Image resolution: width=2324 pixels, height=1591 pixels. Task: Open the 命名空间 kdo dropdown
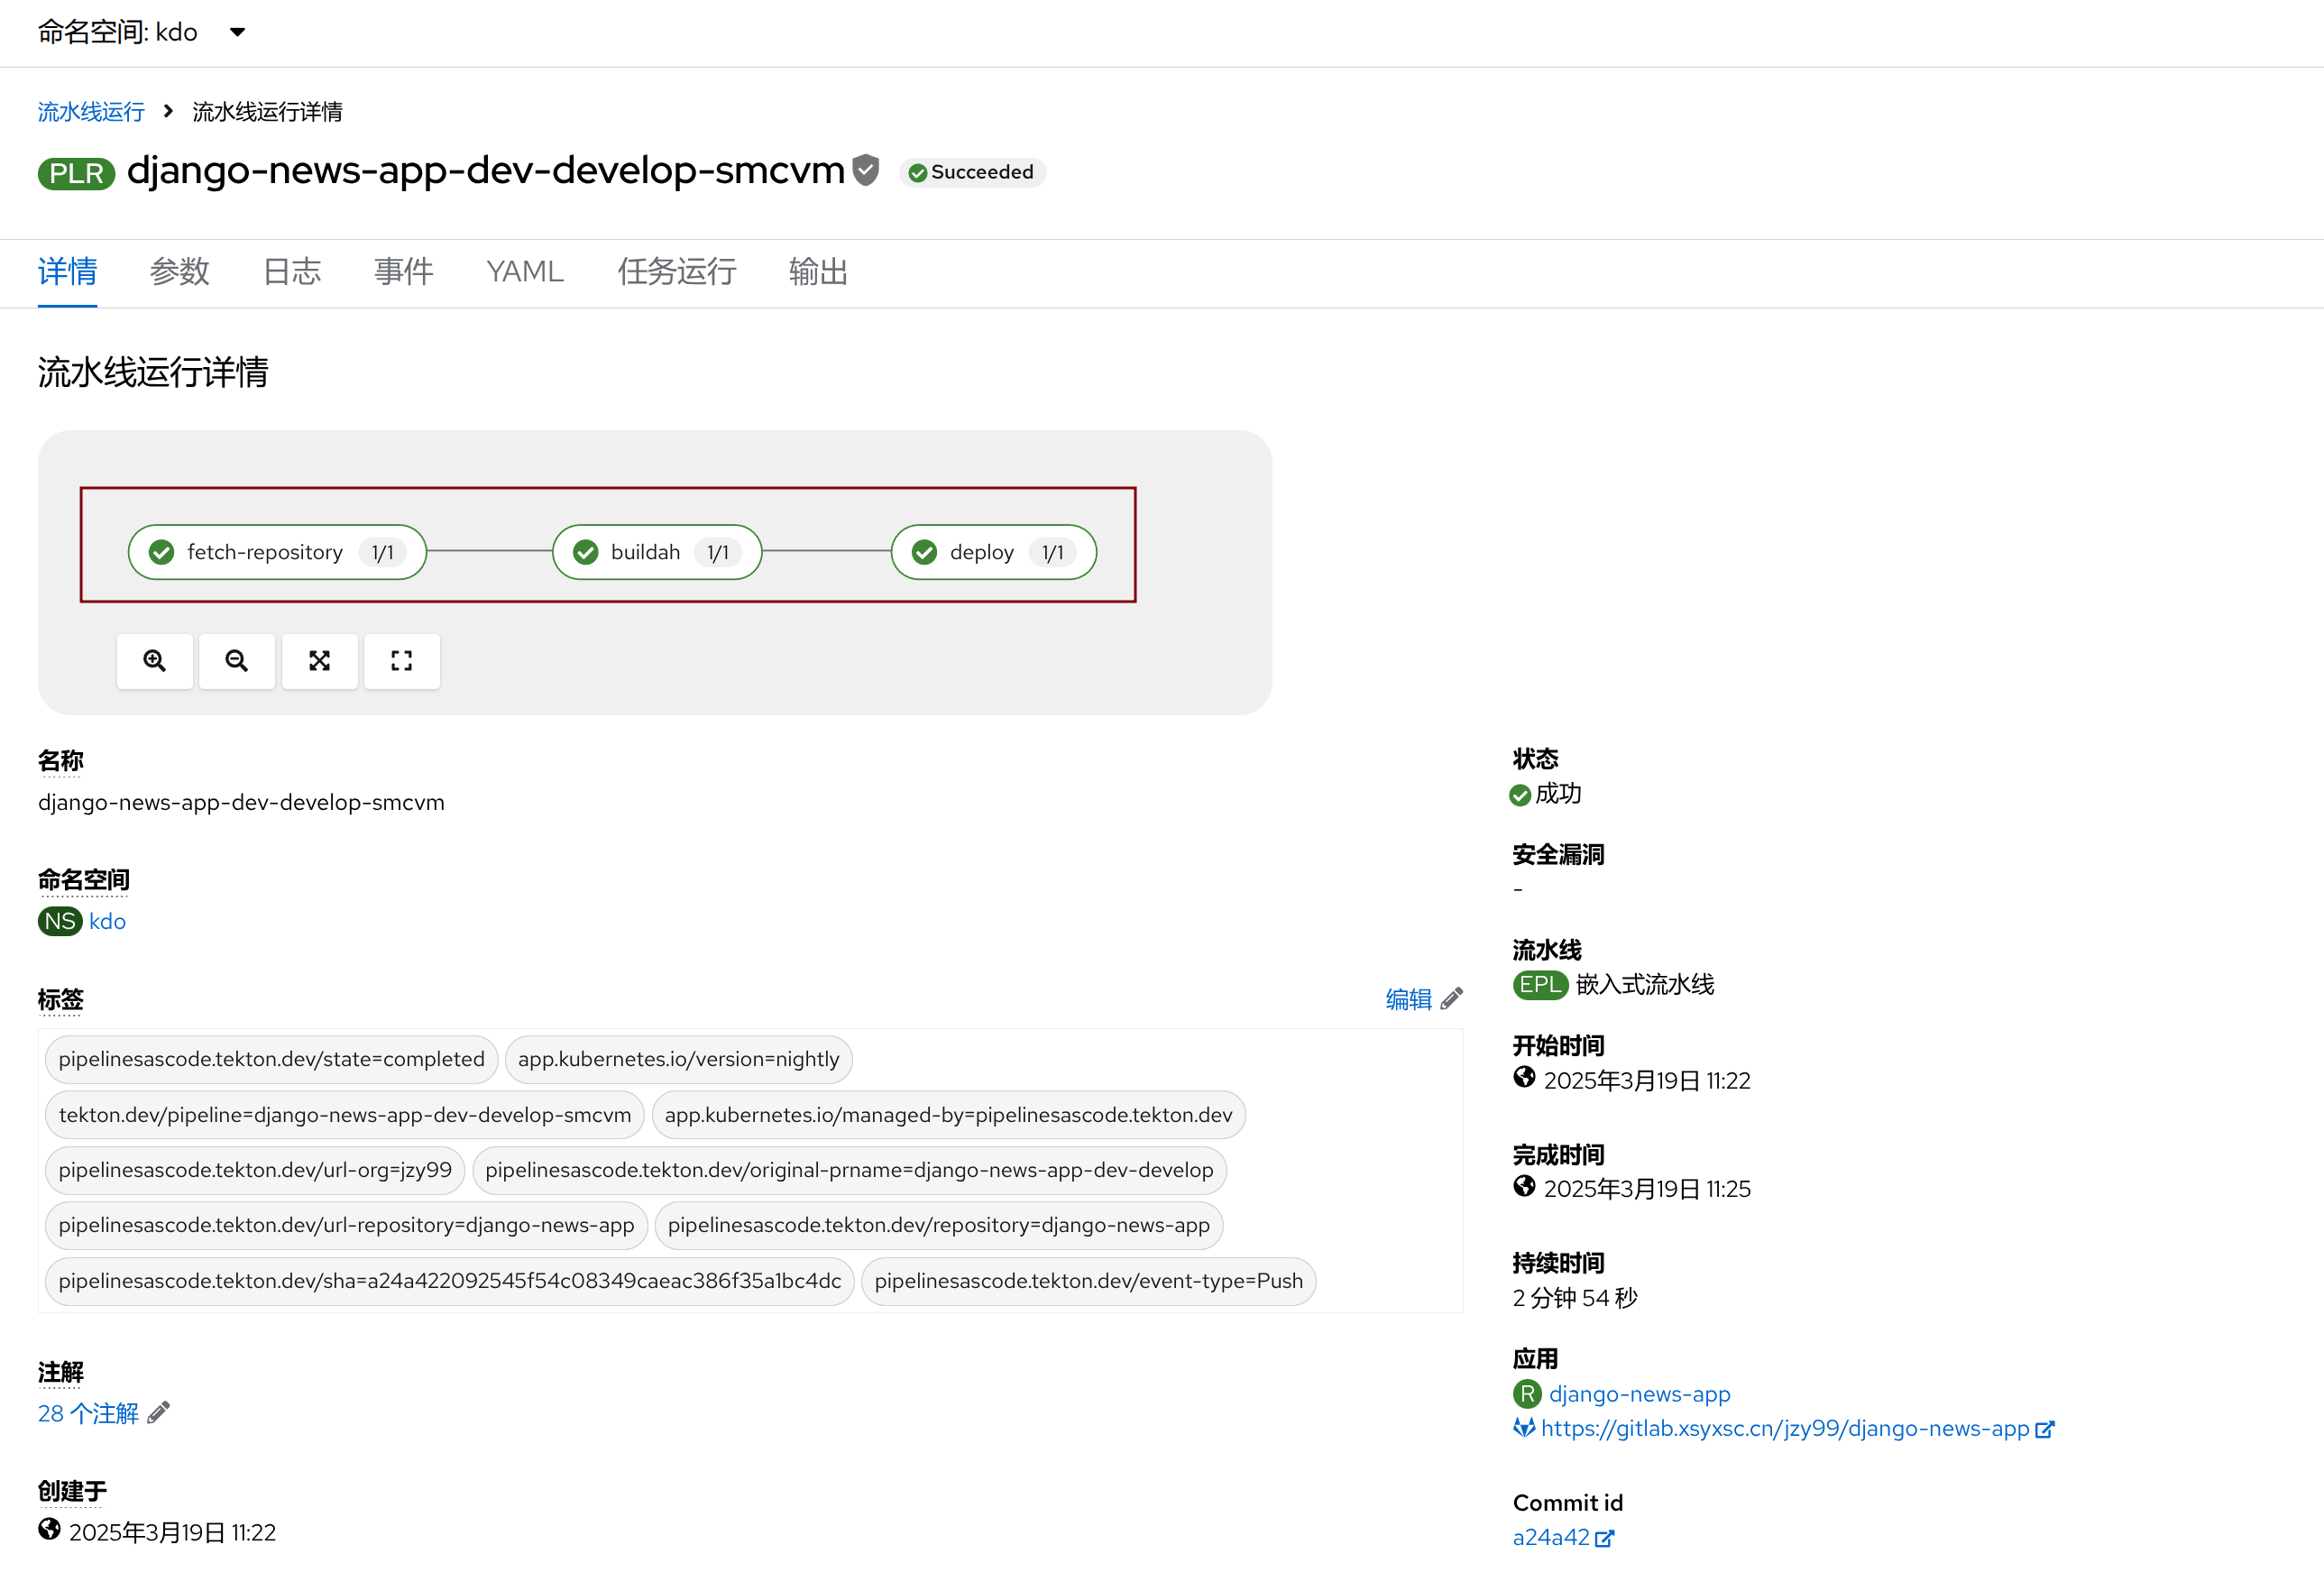[140, 32]
